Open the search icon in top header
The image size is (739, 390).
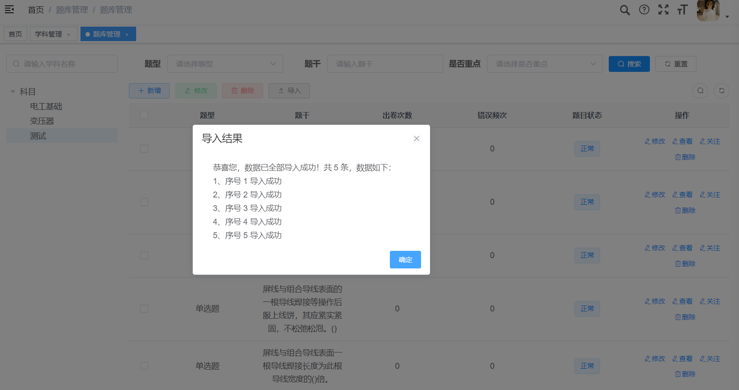tap(625, 10)
